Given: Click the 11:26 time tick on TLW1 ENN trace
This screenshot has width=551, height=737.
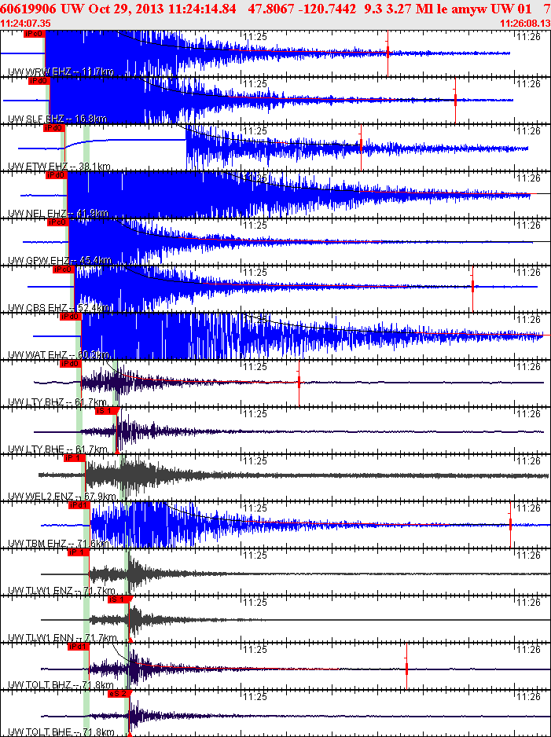Looking at the screenshot, I should coord(528,602).
